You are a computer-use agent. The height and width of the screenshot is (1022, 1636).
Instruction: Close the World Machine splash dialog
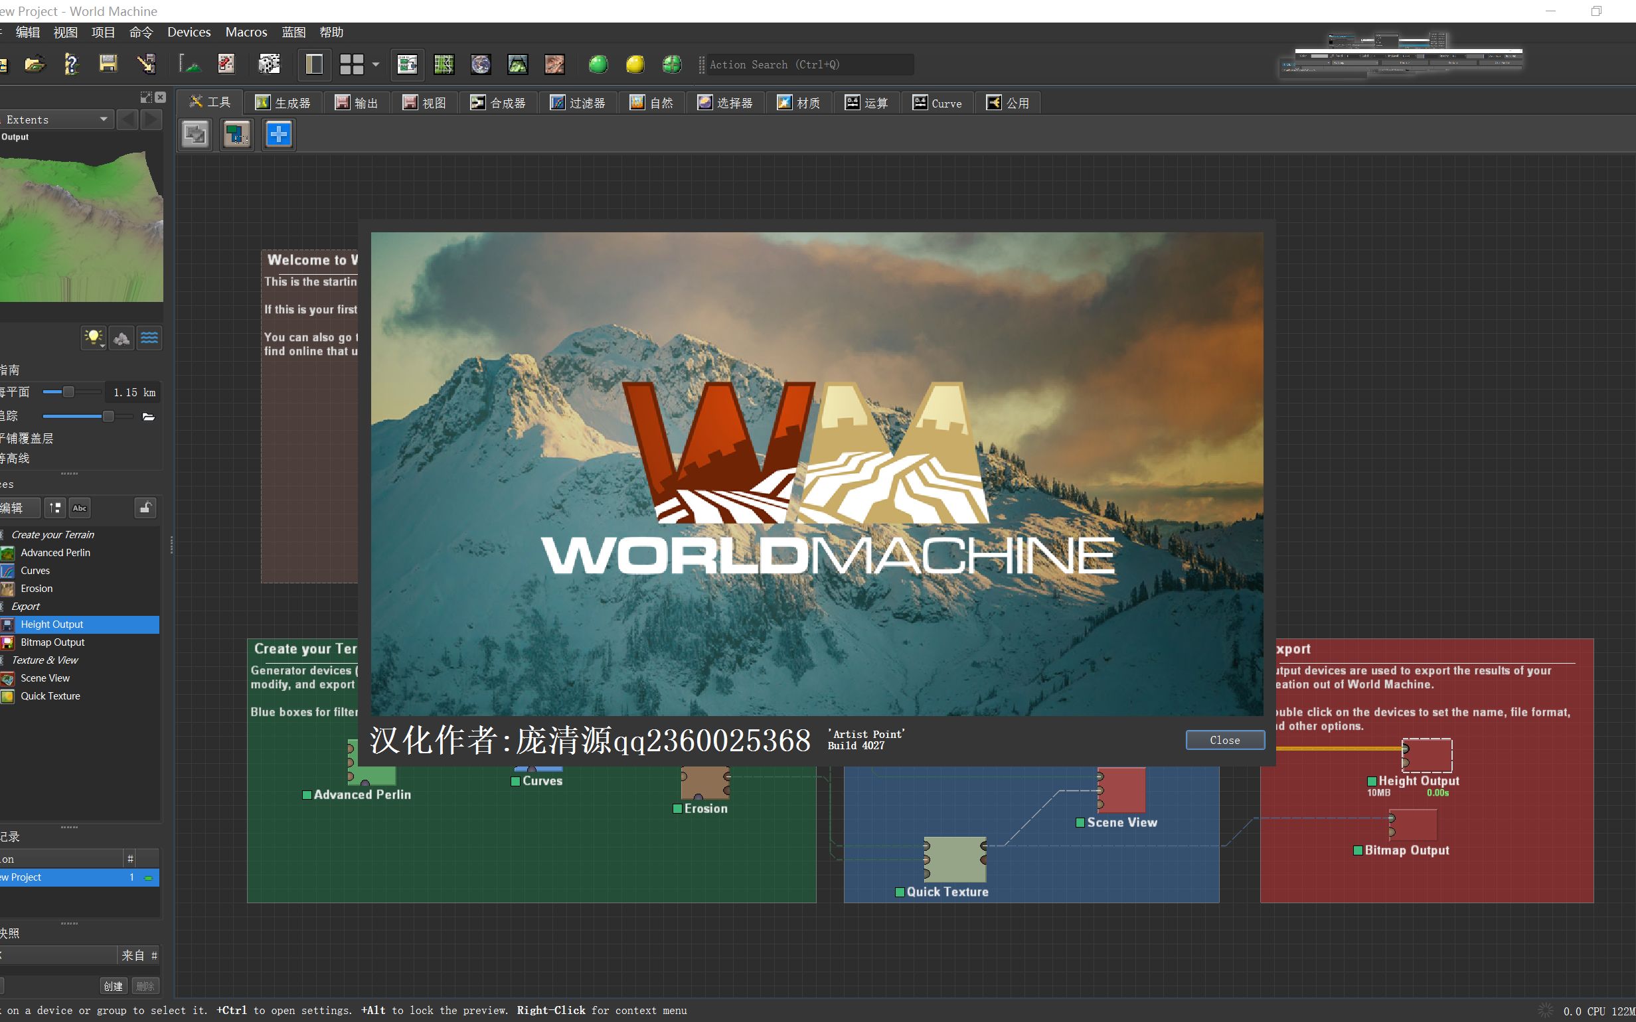click(x=1224, y=740)
